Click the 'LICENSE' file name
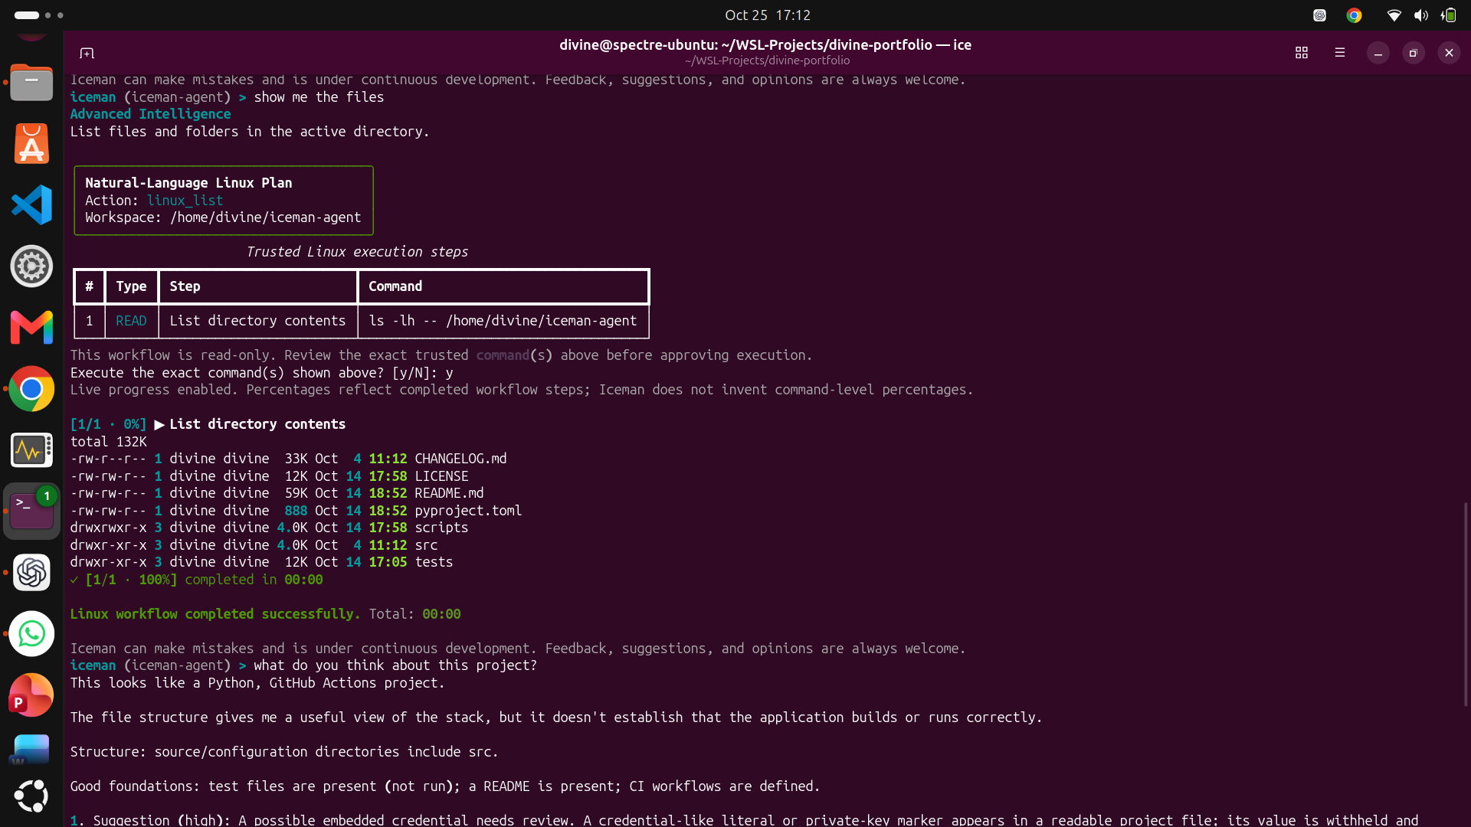 point(441,476)
